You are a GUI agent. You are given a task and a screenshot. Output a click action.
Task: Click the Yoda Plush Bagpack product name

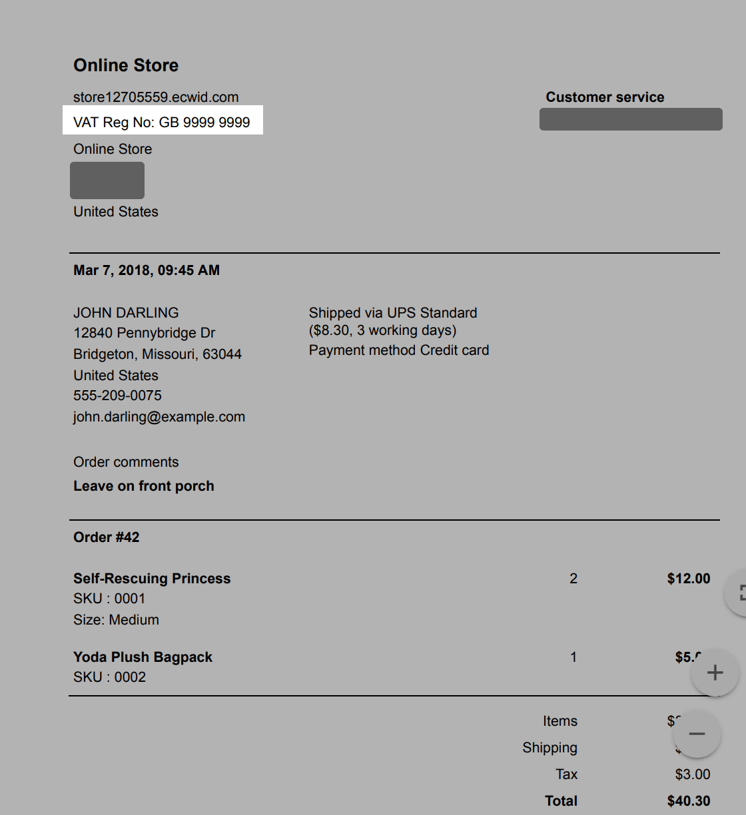(143, 657)
